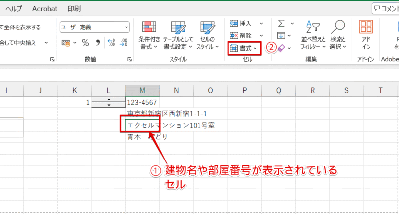Screen dimensions: 399x214
Task: Select column L header
Action: (109, 90)
